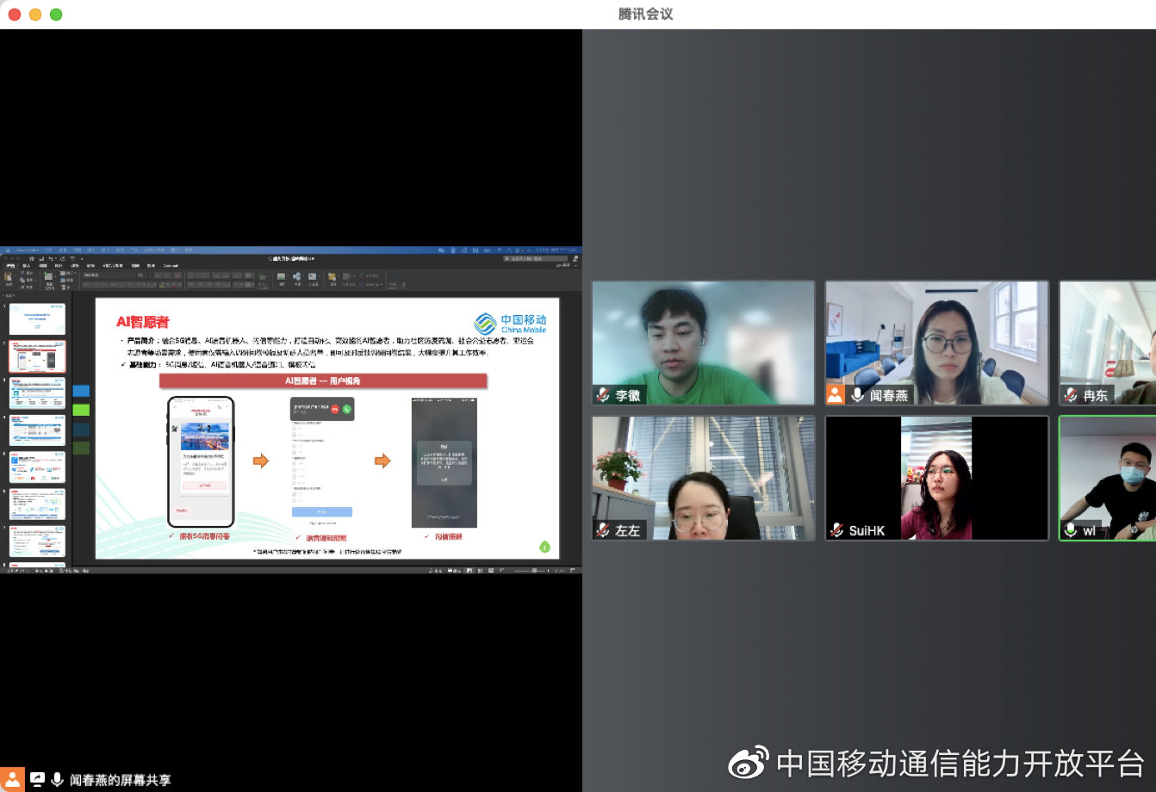Select the bright green rectangle beside the slide
Image resolution: width=1156 pixels, height=792 pixels.
point(81,410)
